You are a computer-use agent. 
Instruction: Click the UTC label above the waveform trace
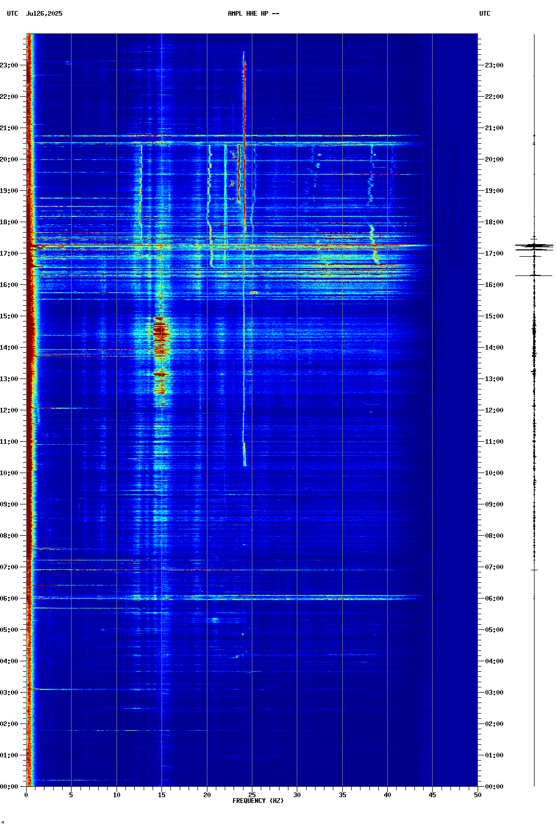[x=485, y=14]
